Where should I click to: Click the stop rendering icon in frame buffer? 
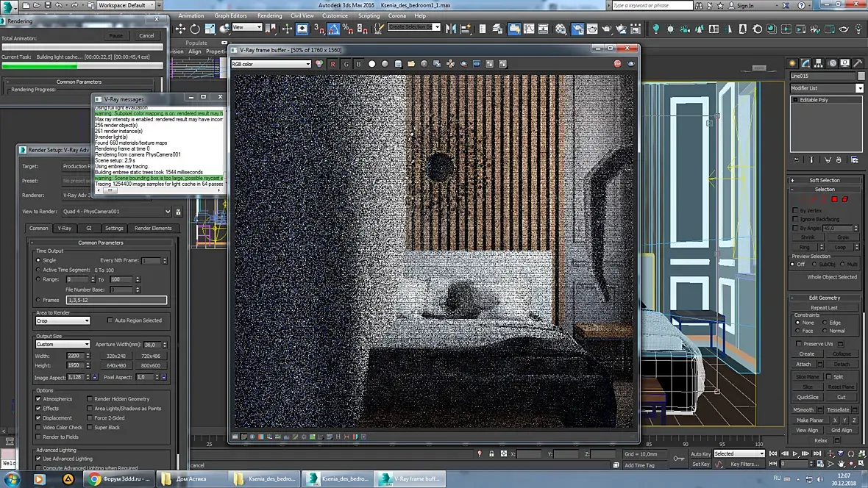pos(617,64)
